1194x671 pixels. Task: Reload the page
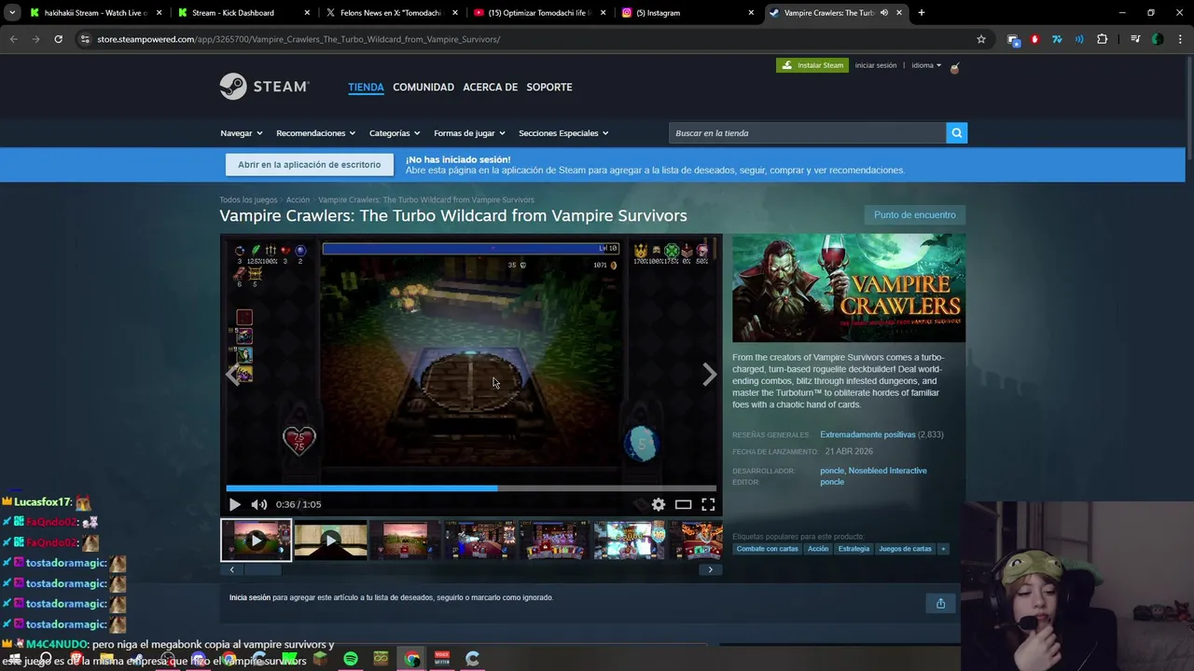click(58, 39)
